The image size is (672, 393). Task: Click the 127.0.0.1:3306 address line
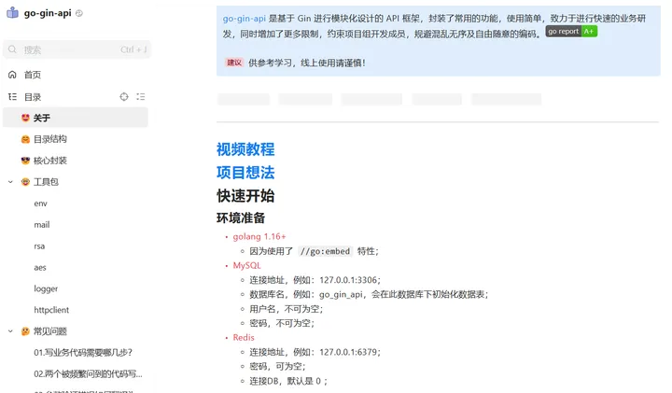(x=315, y=280)
